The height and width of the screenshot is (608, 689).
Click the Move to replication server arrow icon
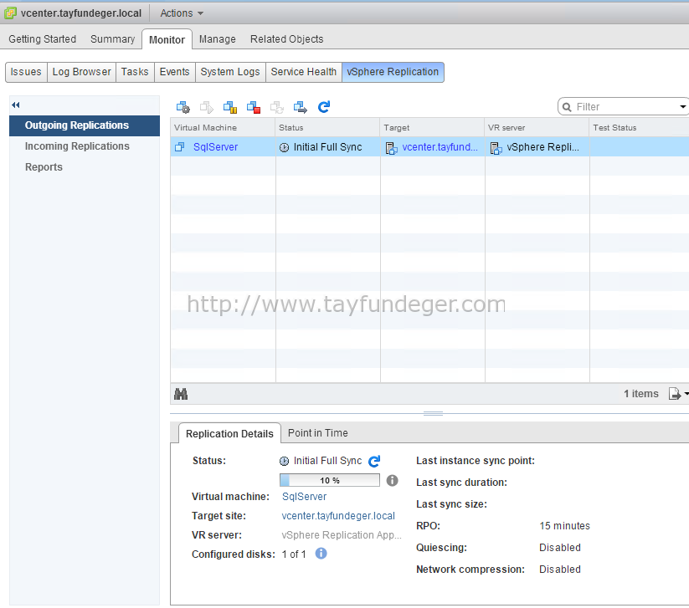point(301,107)
